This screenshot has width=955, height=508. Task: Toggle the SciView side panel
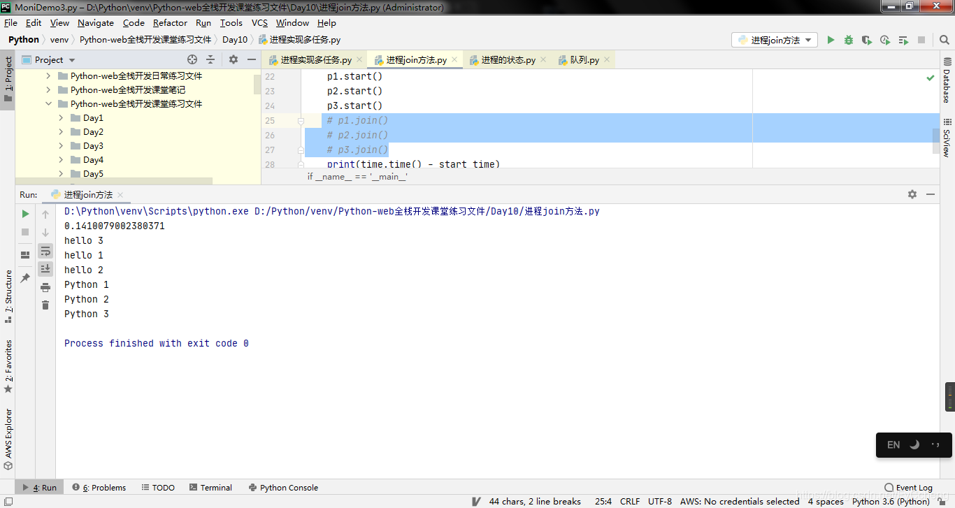(x=947, y=138)
